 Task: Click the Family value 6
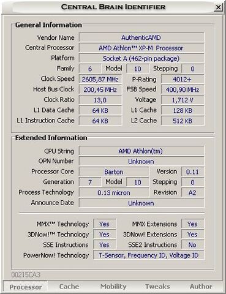point(90,69)
